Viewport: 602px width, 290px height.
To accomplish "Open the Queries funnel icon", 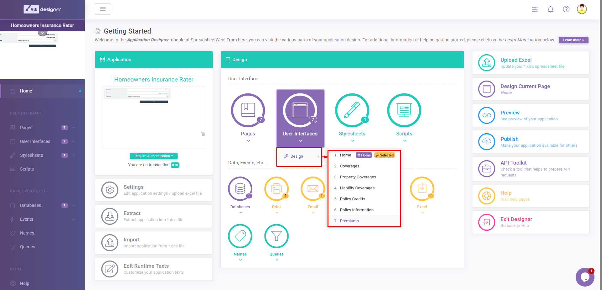I will [276, 236].
